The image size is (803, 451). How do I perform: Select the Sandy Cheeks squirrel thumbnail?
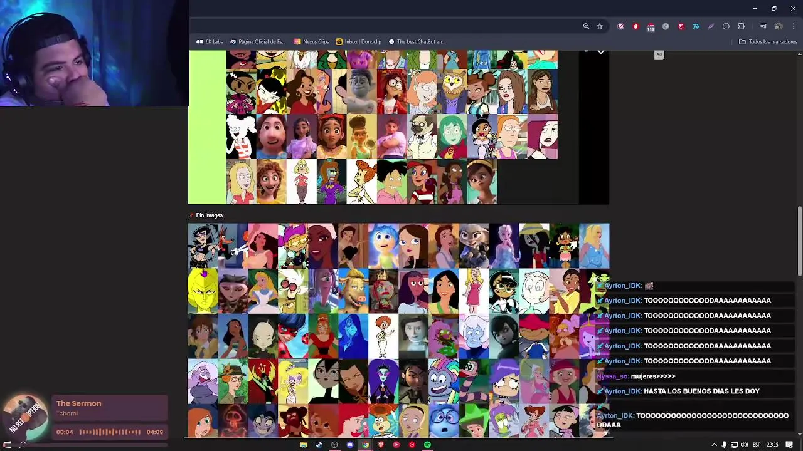click(383, 421)
